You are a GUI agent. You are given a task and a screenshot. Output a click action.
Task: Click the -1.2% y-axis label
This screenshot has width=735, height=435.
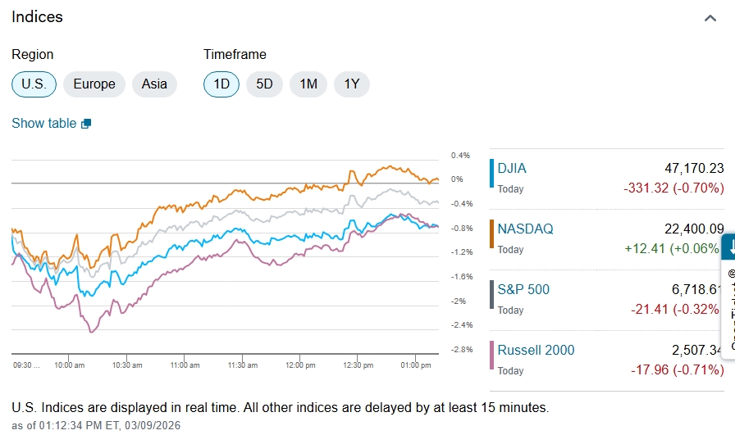click(462, 252)
